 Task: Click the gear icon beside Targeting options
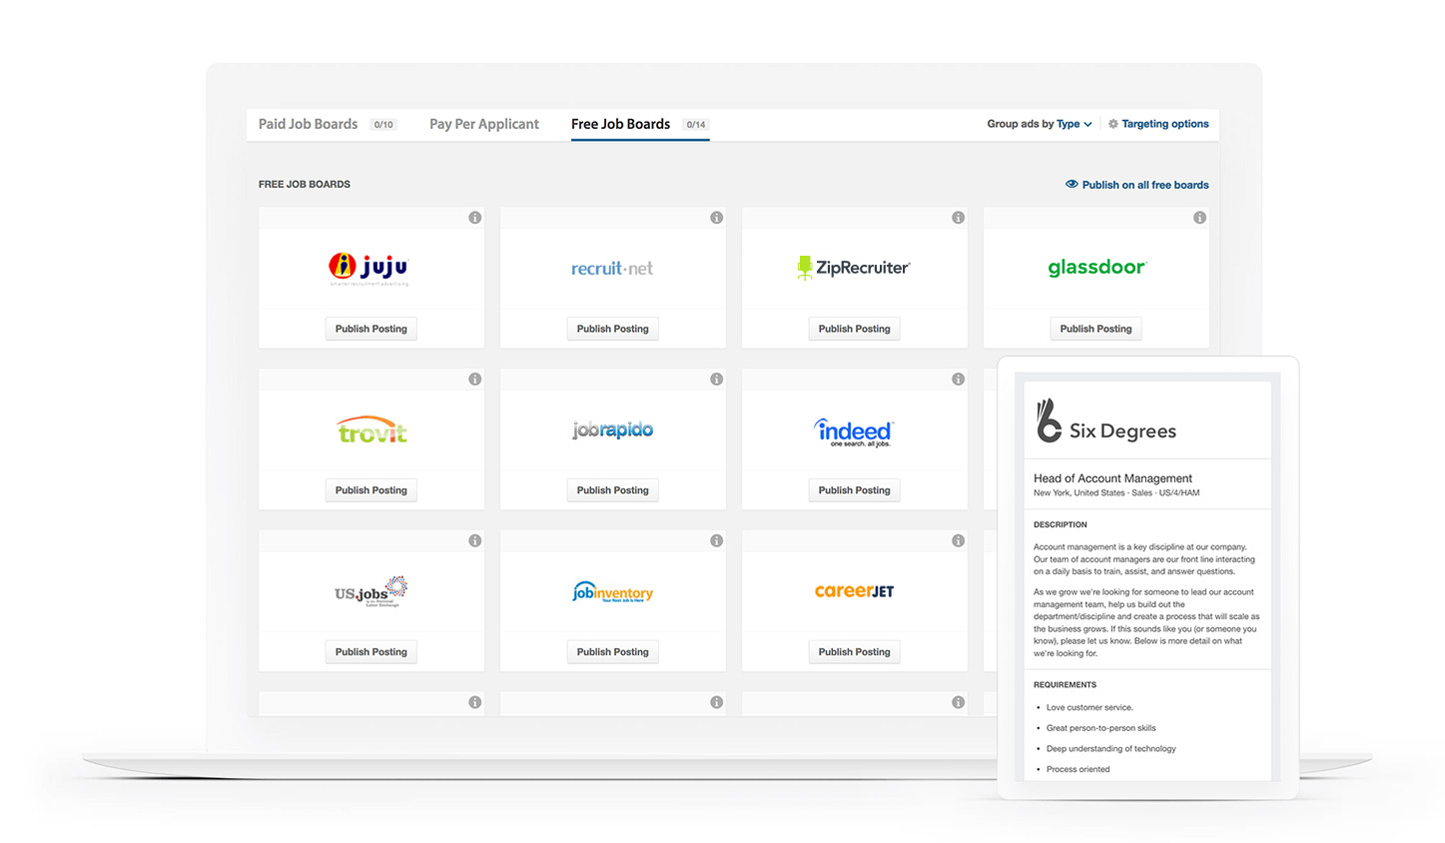(1113, 125)
